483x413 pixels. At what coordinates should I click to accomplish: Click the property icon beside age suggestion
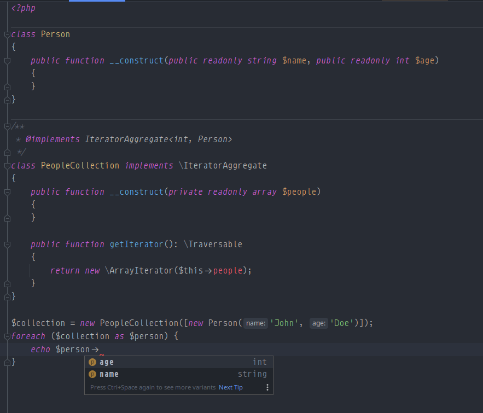(x=92, y=362)
